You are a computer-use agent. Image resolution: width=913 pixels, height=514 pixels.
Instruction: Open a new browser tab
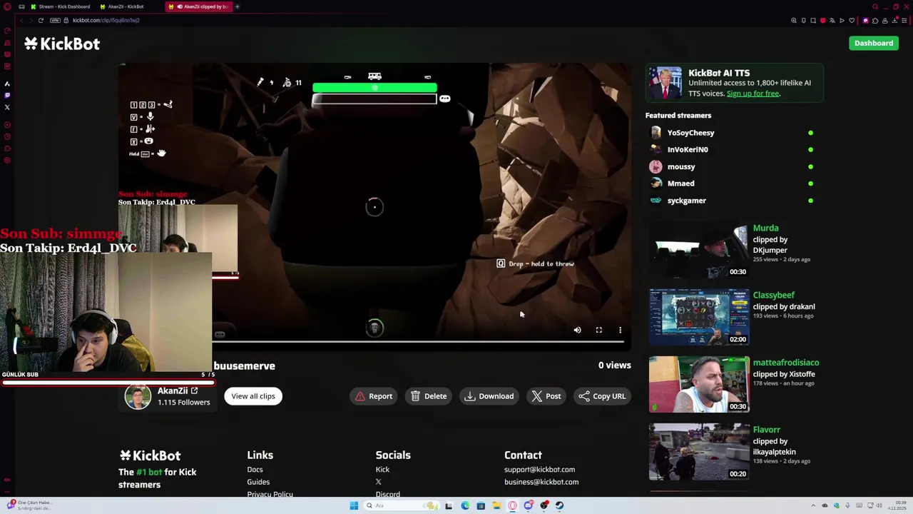pyautogui.click(x=238, y=6)
